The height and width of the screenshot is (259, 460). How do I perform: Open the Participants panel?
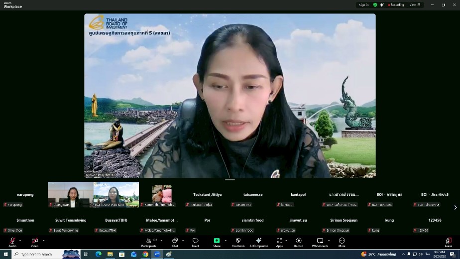(148, 242)
